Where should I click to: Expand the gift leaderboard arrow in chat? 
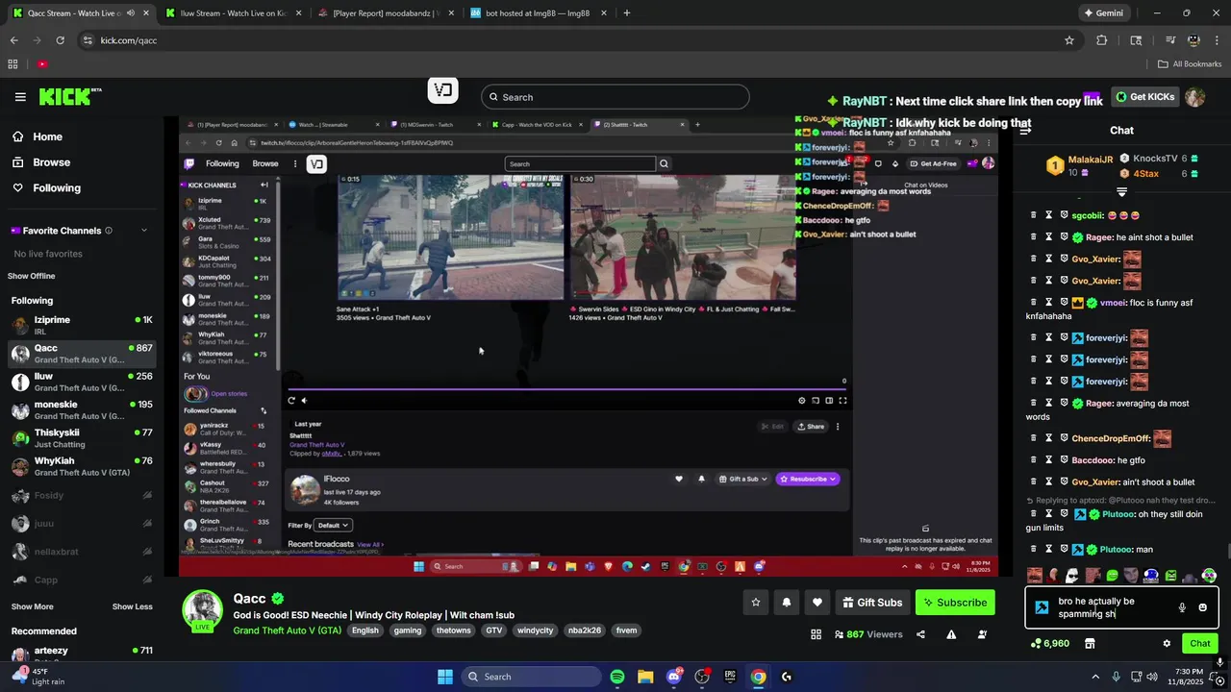1121,192
